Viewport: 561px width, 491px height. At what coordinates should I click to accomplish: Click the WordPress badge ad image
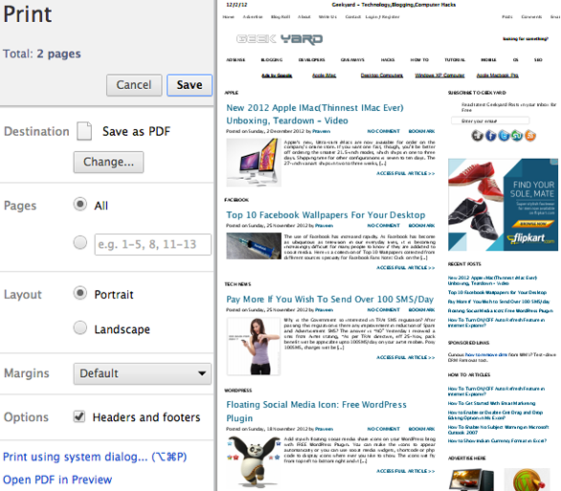(527, 480)
